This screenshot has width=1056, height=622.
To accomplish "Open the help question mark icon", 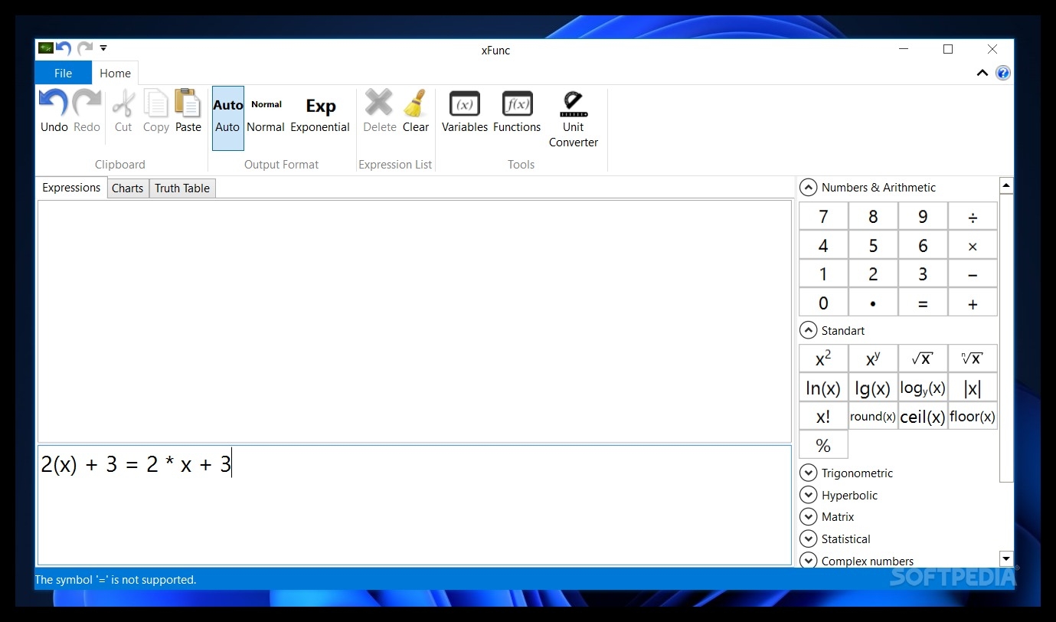I will (1003, 73).
